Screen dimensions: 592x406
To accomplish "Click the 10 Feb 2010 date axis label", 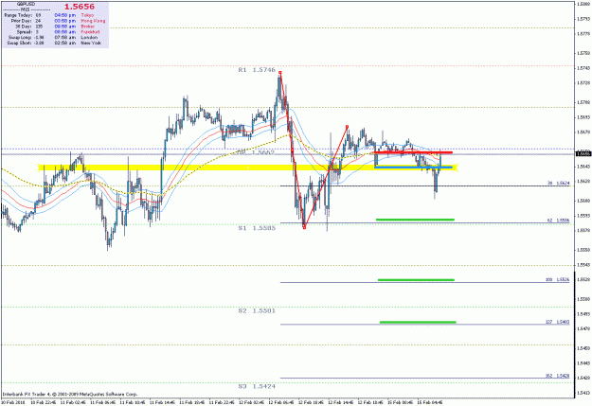I will tap(13, 402).
